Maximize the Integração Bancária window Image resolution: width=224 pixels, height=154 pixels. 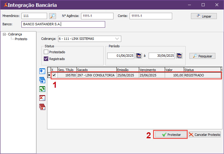[x=203, y=5]
